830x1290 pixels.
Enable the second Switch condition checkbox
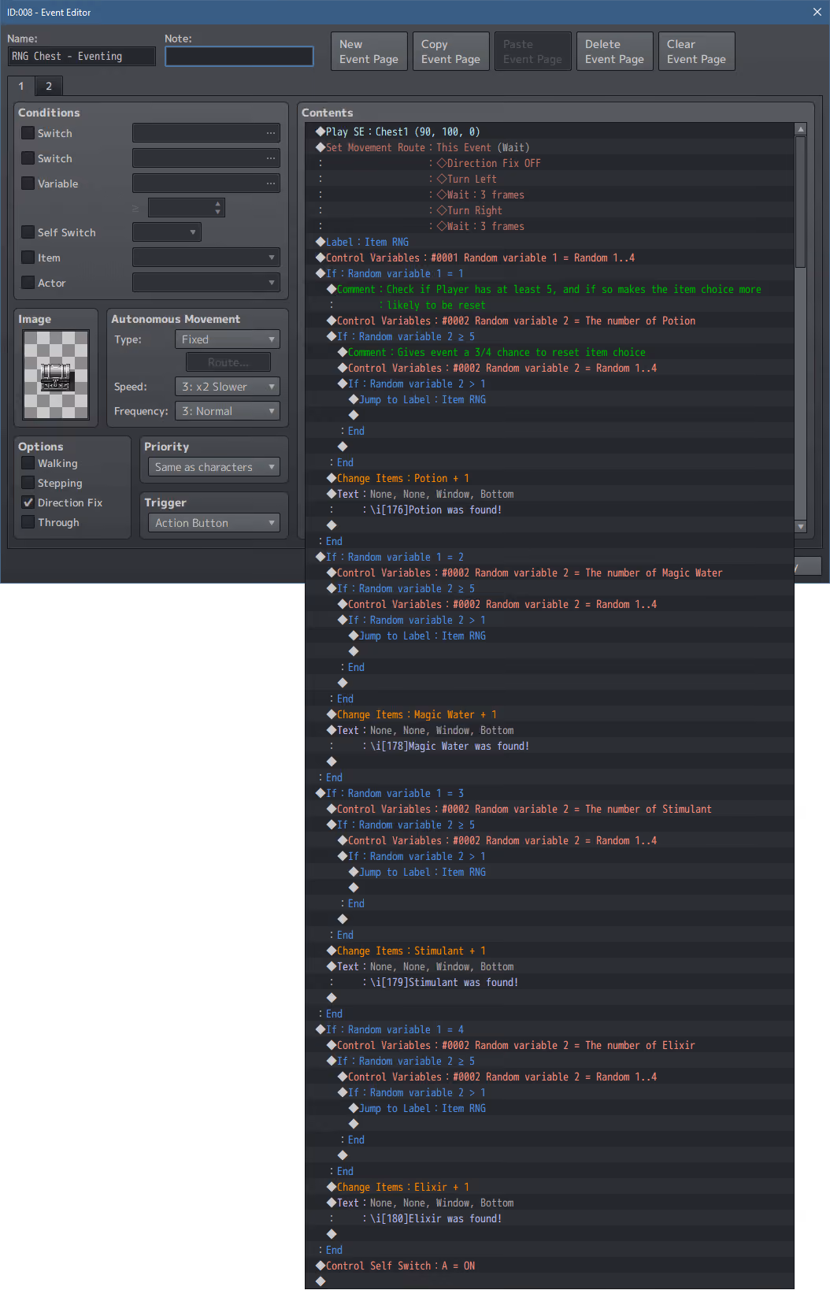28,158
